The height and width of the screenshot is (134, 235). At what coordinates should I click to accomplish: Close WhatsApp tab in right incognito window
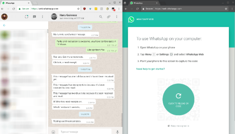157,3
